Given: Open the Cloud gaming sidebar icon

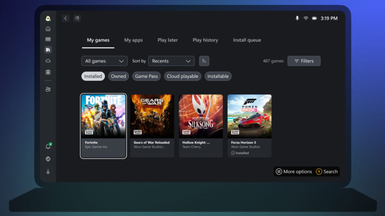Looking at the screenshot, I should coord(48,60).
